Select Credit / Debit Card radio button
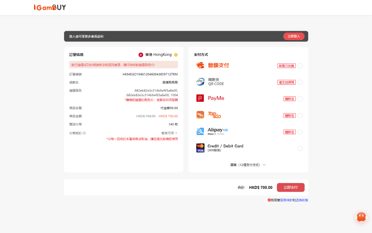 click(x=300, y=148)
